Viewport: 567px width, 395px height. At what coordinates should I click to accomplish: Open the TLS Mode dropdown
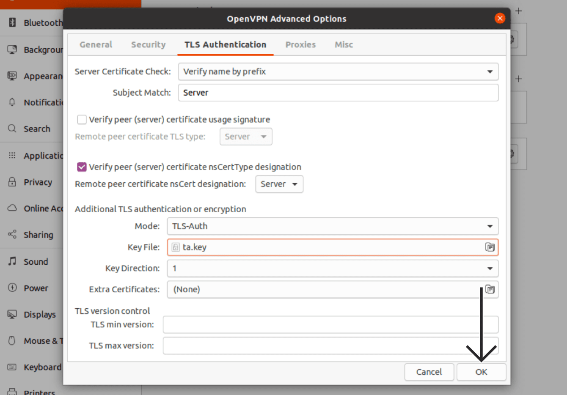[333, 226]
